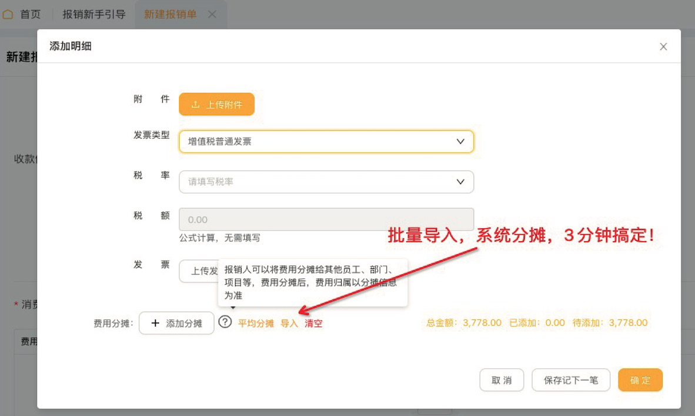Click the 导入 import link
The image size is (695, 416).
289,322
